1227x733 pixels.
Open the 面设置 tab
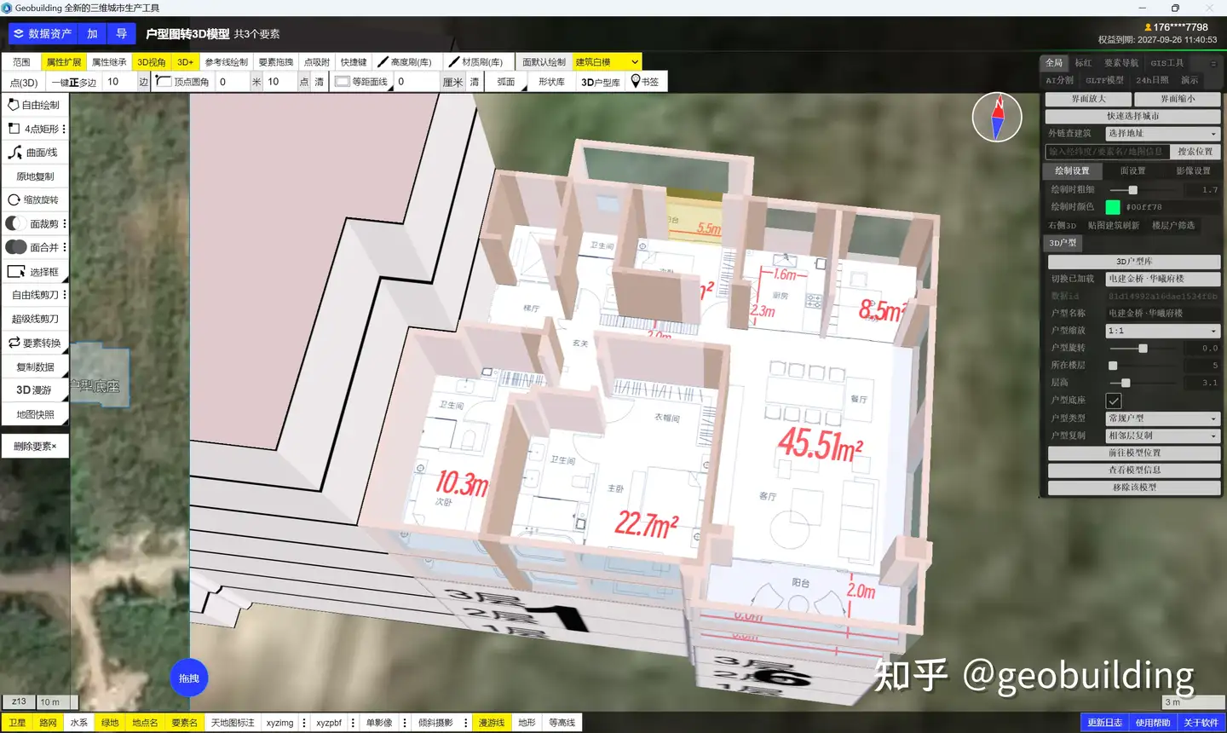point(1132,171)
